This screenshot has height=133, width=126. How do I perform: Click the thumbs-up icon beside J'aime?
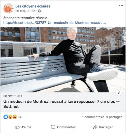(17, 127)
